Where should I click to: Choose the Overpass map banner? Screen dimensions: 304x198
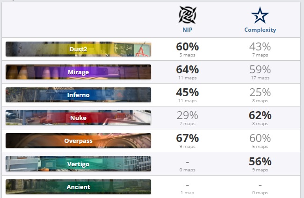click(x=79, y=141)
